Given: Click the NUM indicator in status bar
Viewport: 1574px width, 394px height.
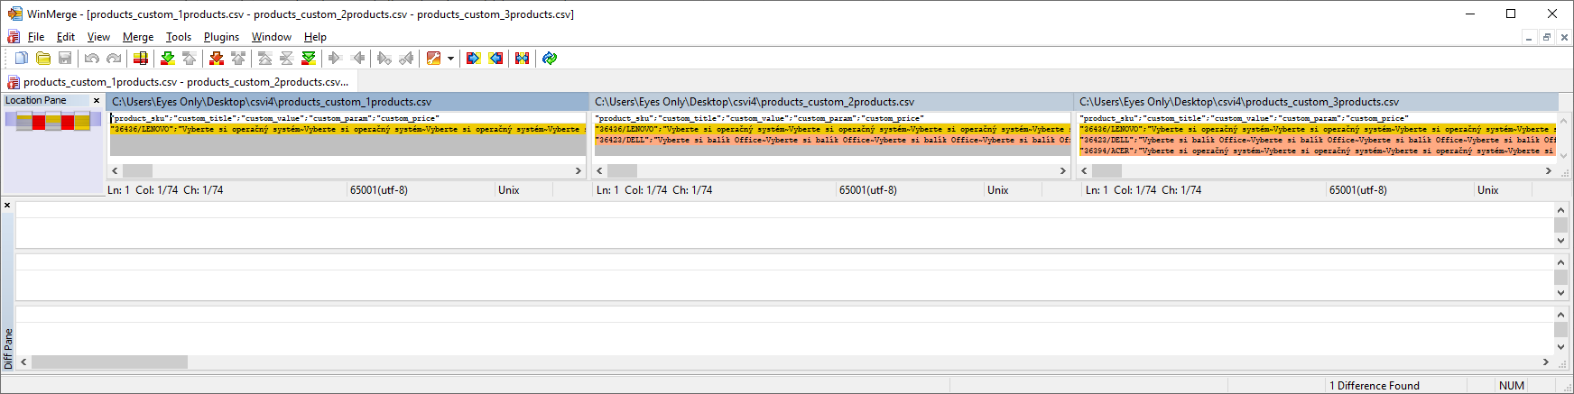Looking at the screenshot, I should [x=1512, y=385].
